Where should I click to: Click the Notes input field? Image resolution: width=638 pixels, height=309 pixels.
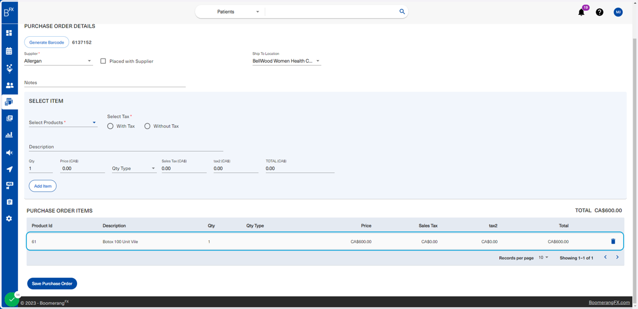click(x=105, y=83)
